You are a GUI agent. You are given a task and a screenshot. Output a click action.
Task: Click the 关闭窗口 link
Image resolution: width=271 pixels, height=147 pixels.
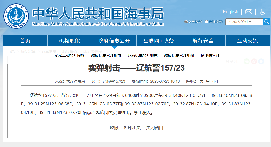155,128
